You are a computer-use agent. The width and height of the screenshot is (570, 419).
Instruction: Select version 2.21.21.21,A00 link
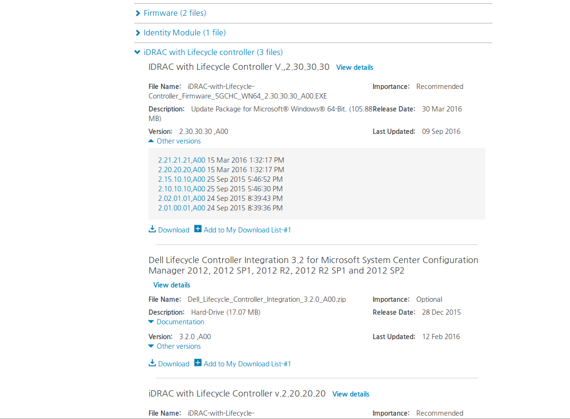182,160
